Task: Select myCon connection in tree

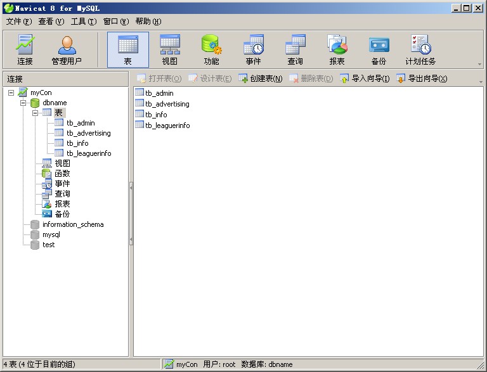Action: click(41, 93)
